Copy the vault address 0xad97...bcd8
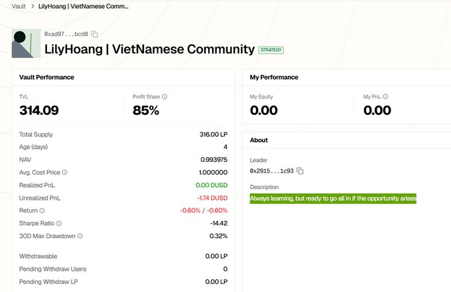This screenshot has width=451, height=292. point(94,35)
